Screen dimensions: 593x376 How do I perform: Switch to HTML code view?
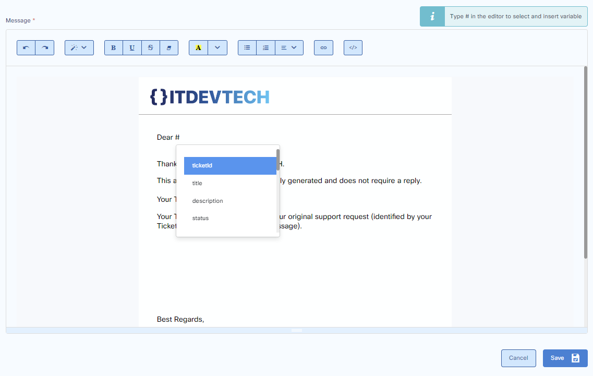pos(353,47)
